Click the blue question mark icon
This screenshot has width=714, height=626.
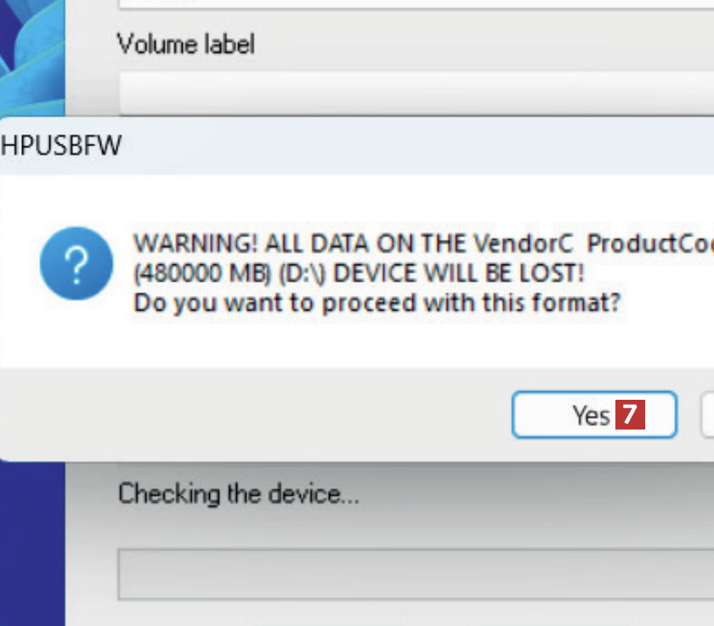pos(75,264)
